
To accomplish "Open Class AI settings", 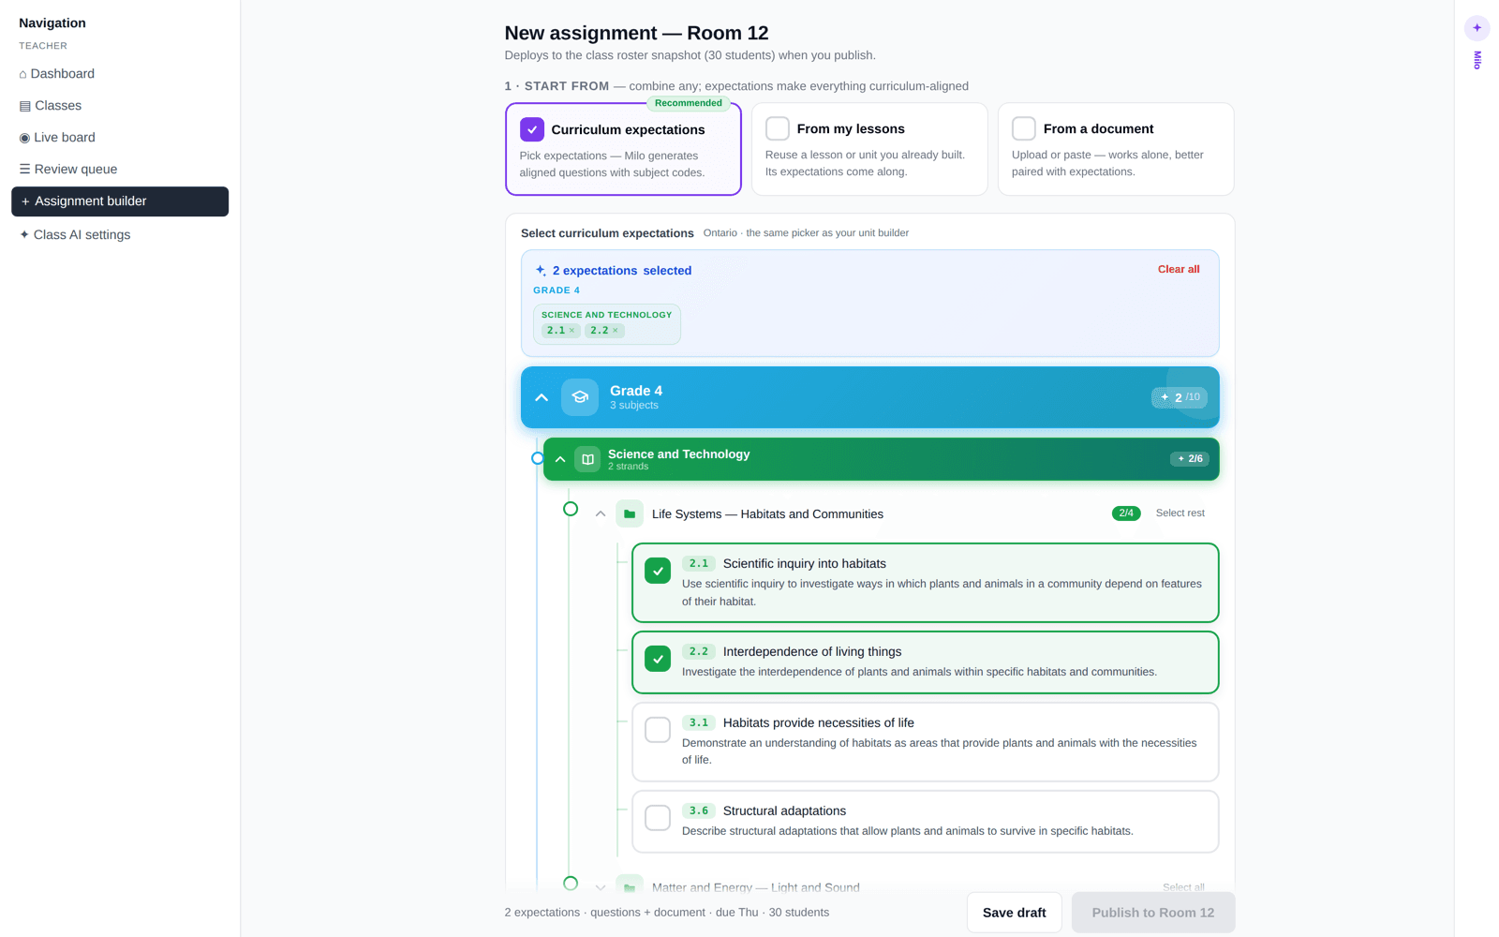I will click(x=120, y=235).
